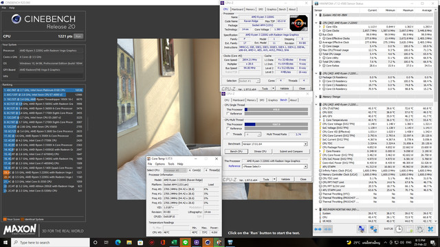Click HWiNFO blue X close sensors icon
Viewport: 440px width, 247px height.
point(430,229)
